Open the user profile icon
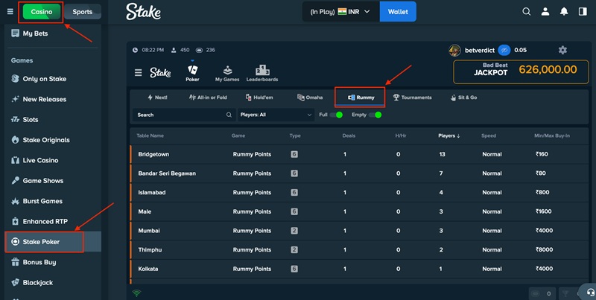 [545, 12]
